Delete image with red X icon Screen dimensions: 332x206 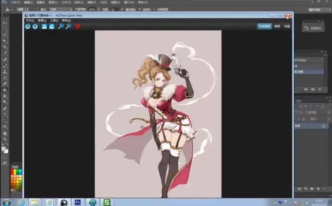tap(78, 26)
